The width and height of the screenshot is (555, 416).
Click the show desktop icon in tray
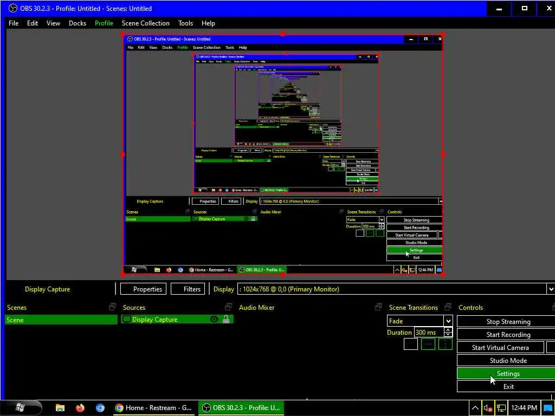click(x=548, y=408)
